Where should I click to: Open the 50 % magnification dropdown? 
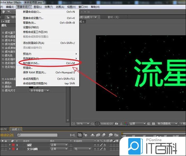[x=83, y=124]
